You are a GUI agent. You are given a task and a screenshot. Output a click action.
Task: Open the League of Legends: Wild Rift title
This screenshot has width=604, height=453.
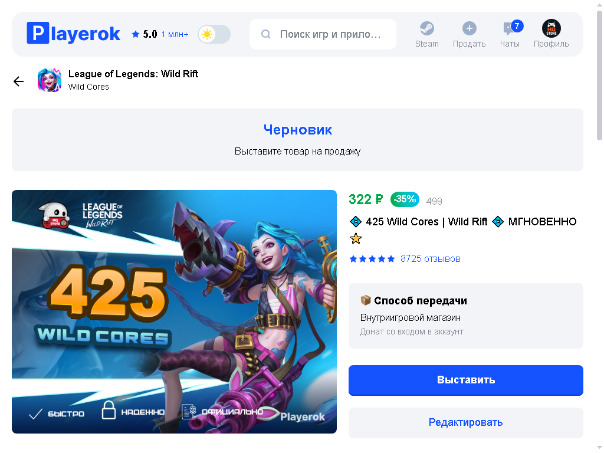coord(133,74)
